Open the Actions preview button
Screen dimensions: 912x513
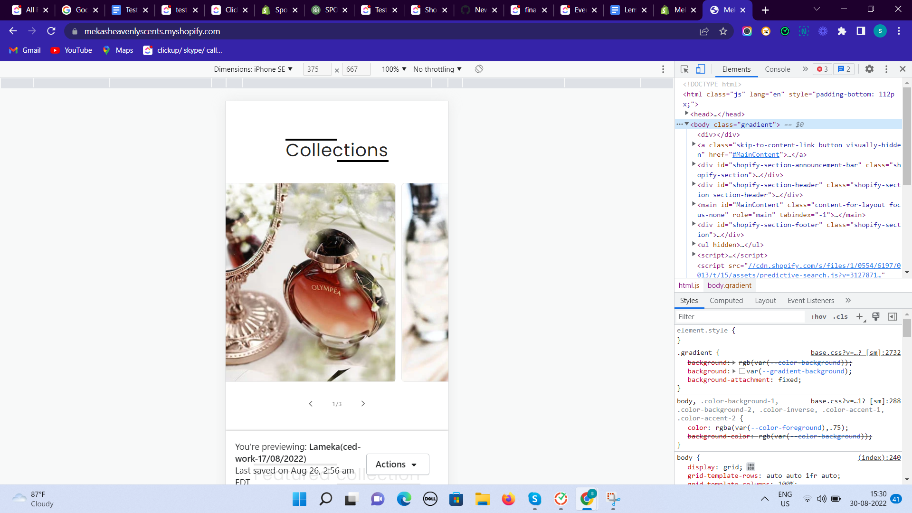click(397, 464)
